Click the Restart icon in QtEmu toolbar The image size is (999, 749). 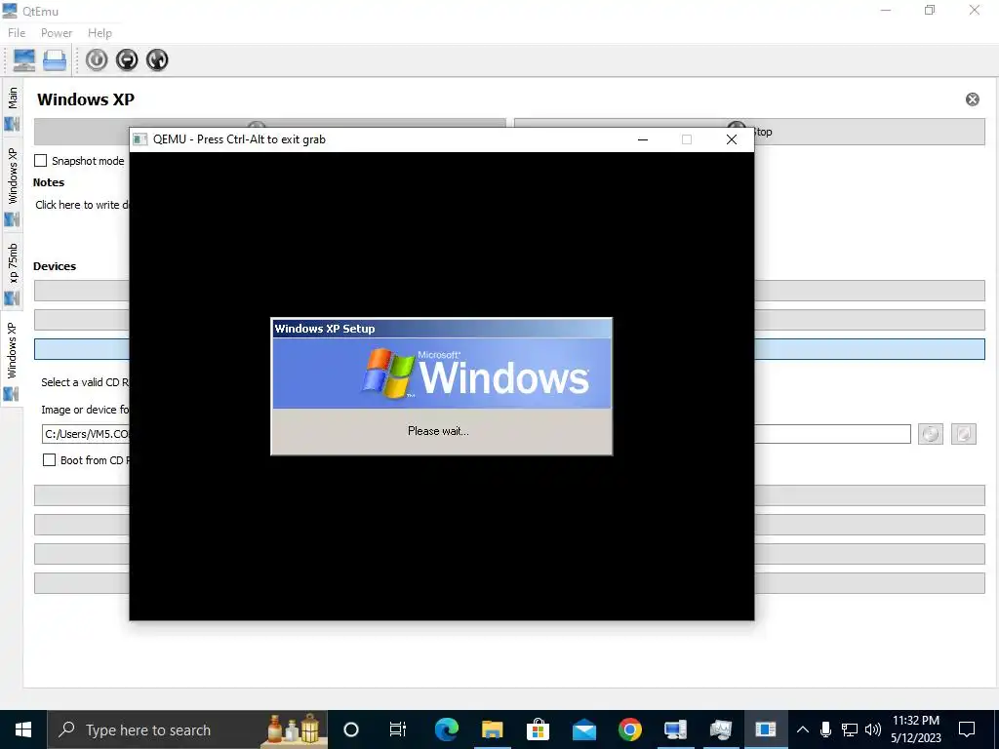[x=157, y=59]
